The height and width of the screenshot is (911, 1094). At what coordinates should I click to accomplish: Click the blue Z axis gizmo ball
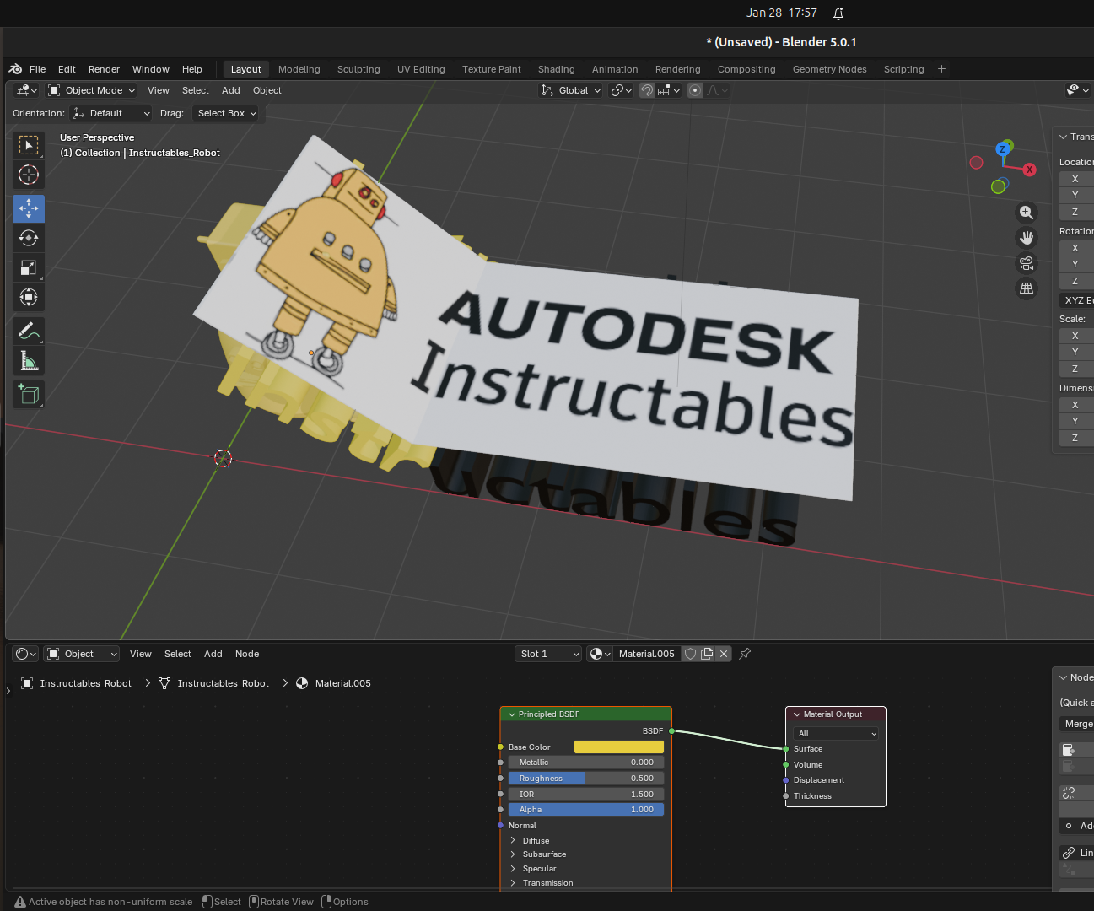click(x=1003, y=149)
